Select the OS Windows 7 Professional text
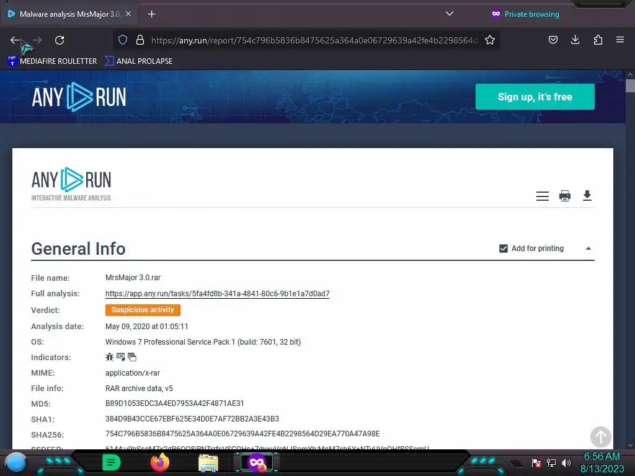 pyautogui.click(x=203, y=342)
